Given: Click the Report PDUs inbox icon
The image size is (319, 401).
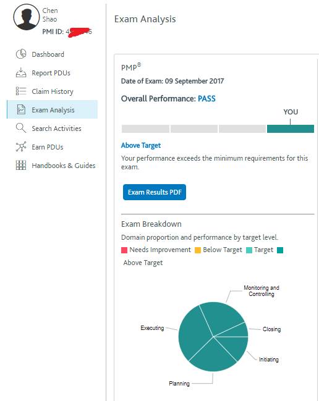Looking at the screenshot, I should click(x=21, y=73).
